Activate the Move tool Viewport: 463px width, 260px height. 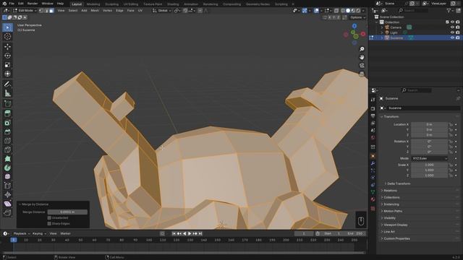click(x=8, y=46)
